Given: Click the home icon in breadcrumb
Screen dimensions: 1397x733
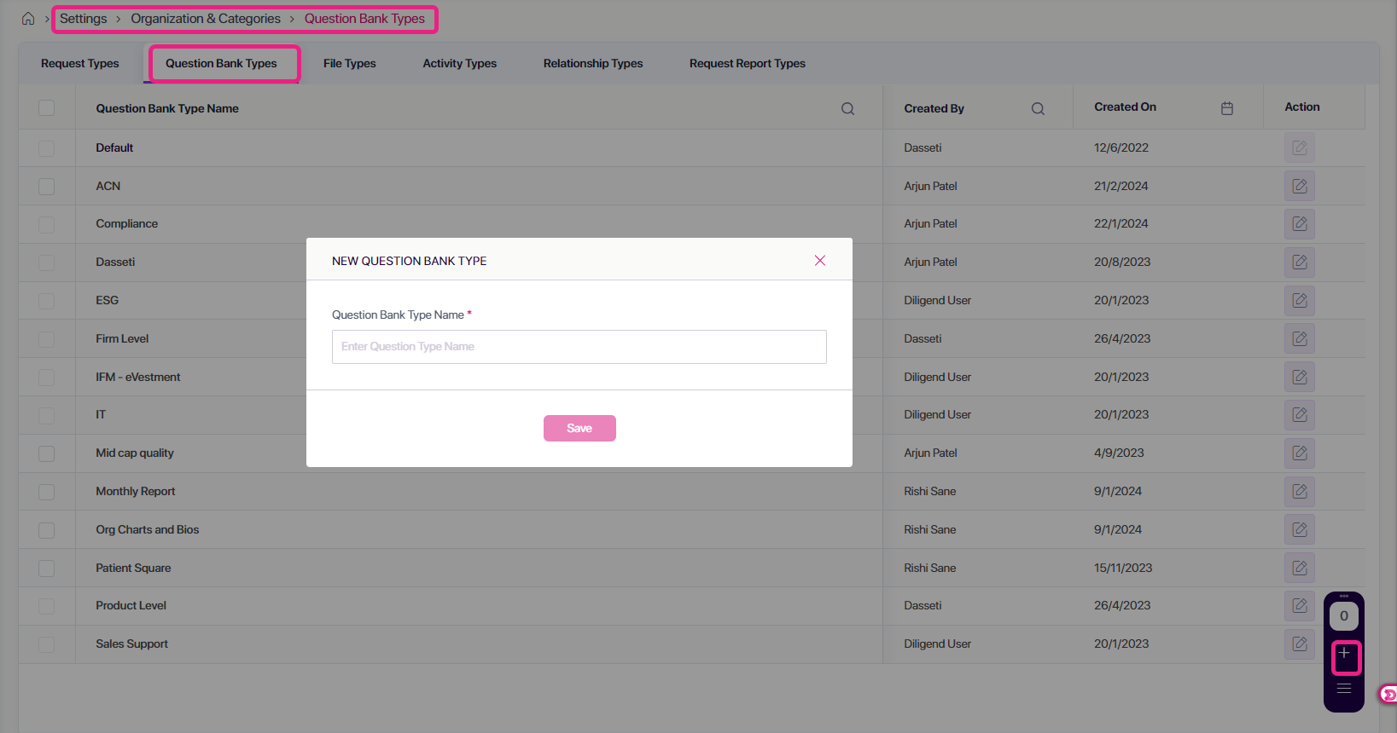Looking at the screenshot, I should (x=28, y=19).
